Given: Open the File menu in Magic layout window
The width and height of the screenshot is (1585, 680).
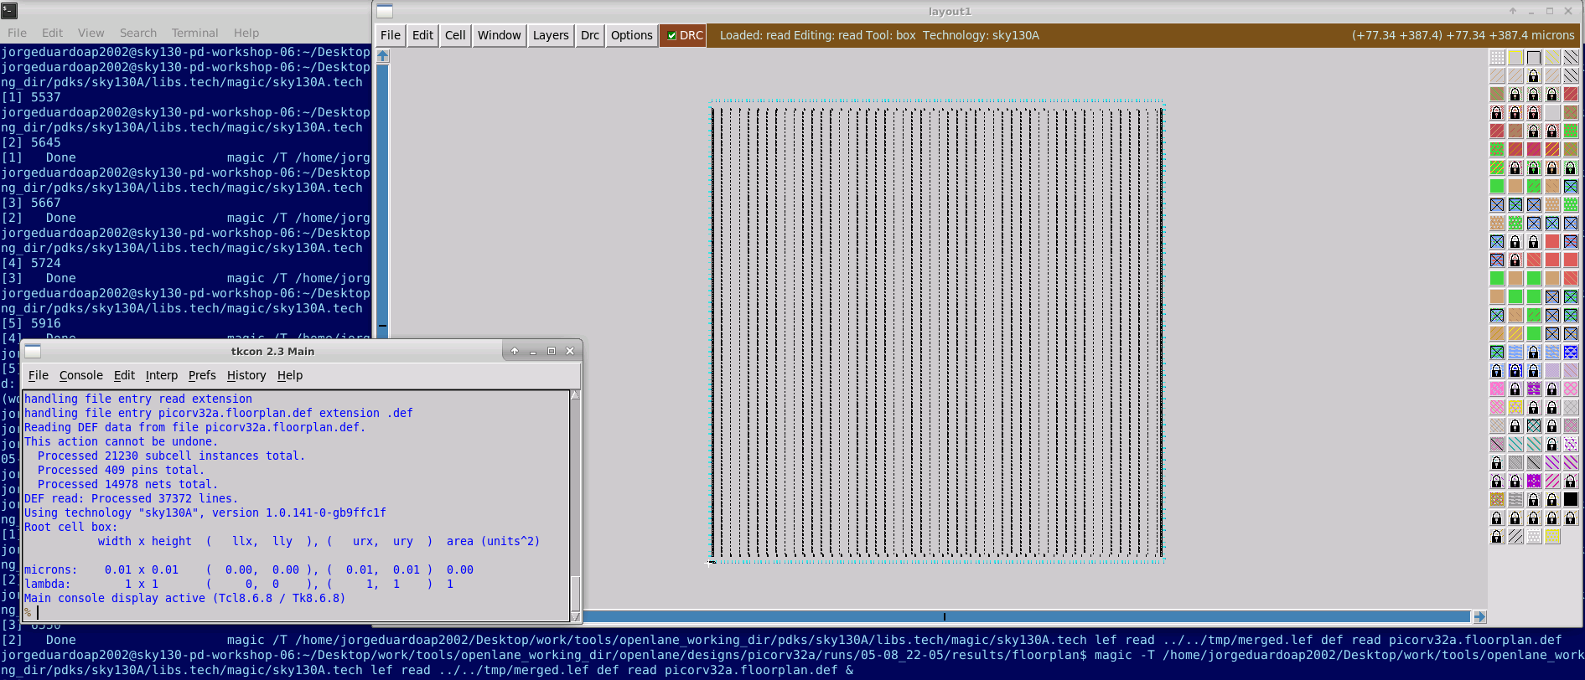Looking at the screenshot, I should (x=391, y=35).
